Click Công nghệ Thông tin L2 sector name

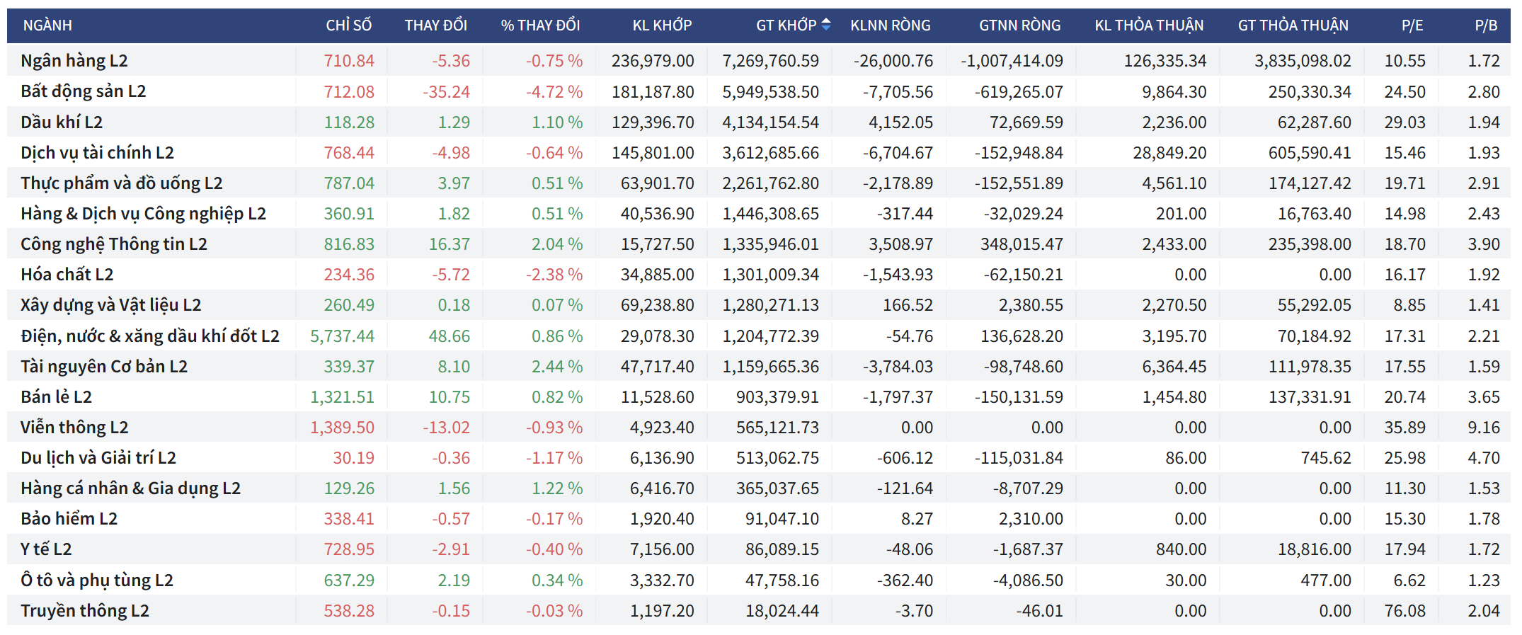click(114, 244)
